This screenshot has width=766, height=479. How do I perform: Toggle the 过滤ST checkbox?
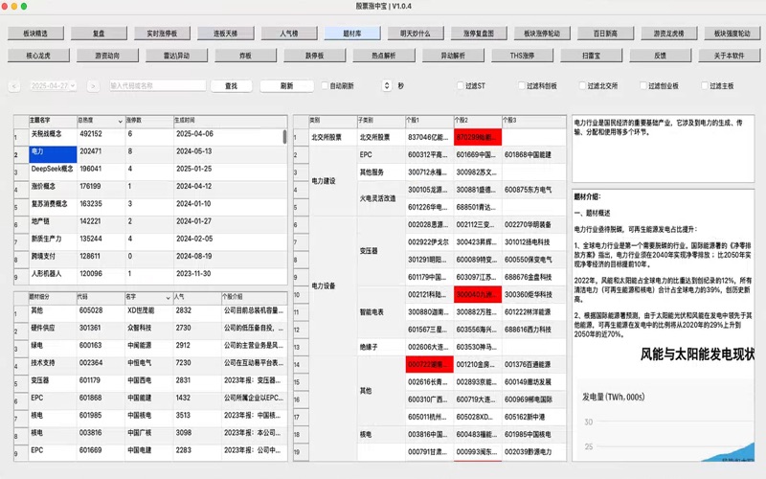coord(460,86)
